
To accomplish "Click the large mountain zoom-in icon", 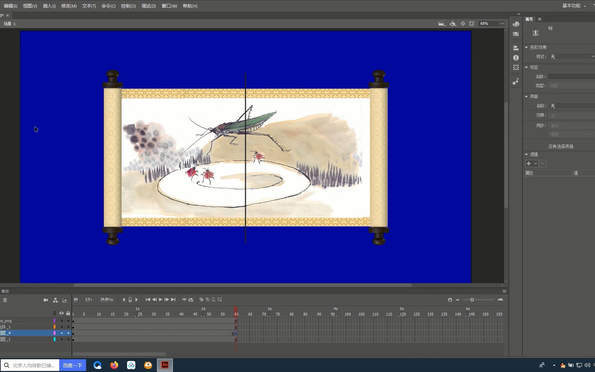I will tap(500, 300).
